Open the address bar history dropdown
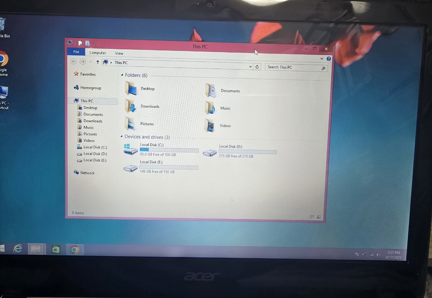 pos(251,67)
